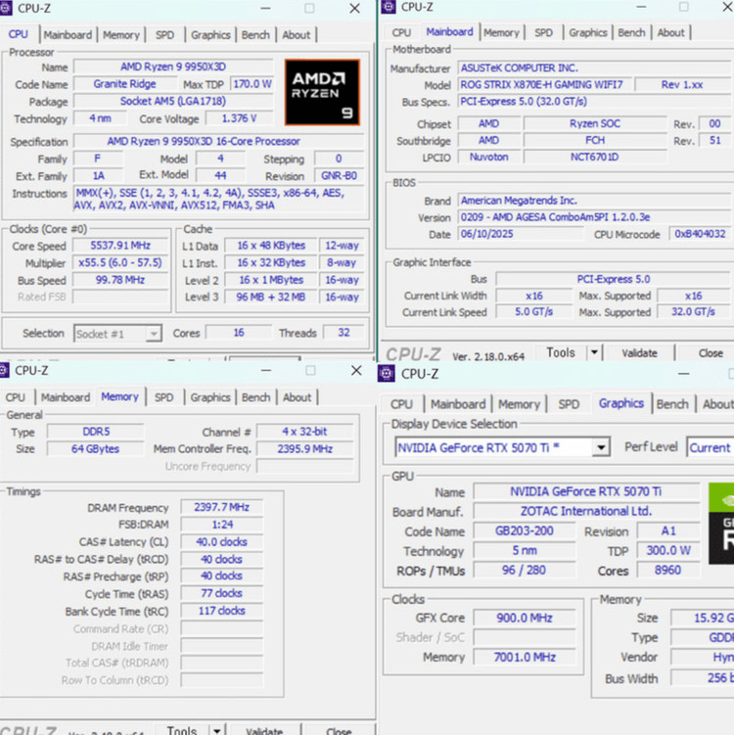Click CPU-Z app icon in Graphics window title bar

point(387,374)
